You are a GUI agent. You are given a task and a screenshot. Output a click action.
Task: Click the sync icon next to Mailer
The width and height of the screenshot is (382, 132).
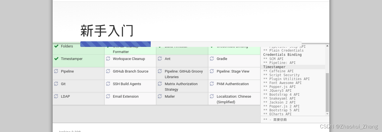[160, 97]
